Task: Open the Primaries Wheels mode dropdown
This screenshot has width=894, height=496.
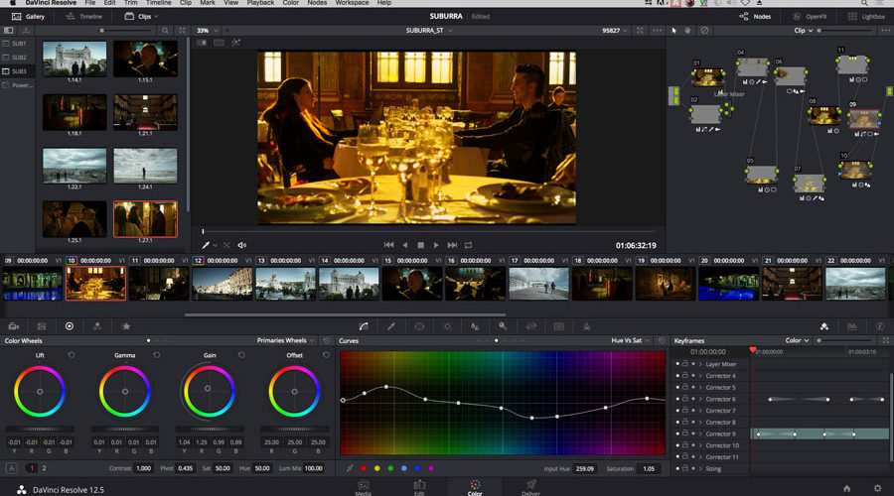Action: [x=286, y=340]
